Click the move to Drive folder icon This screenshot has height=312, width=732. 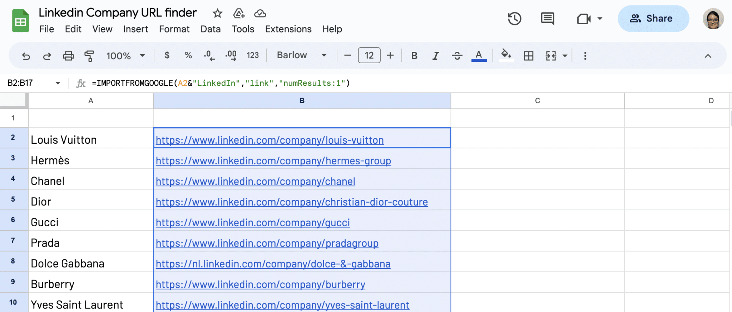coord(239,14)
